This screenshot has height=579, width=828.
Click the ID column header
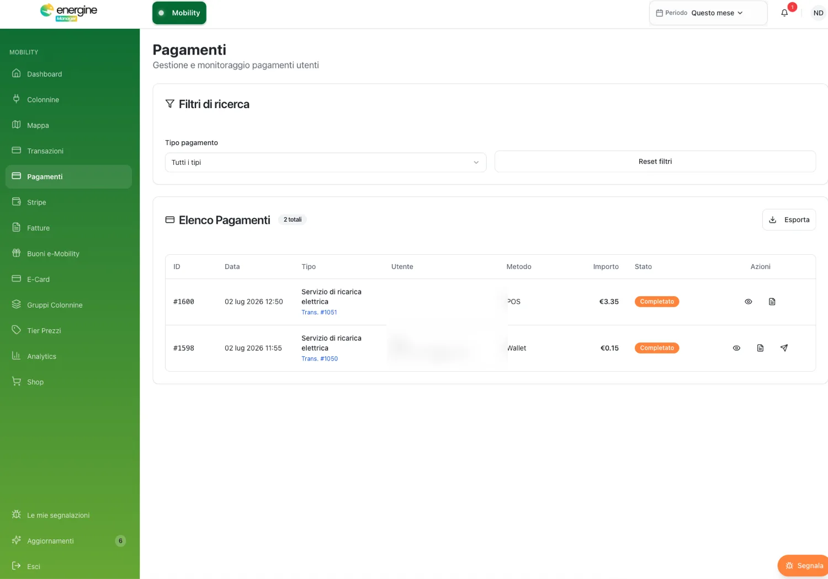(x=177, y=266)
